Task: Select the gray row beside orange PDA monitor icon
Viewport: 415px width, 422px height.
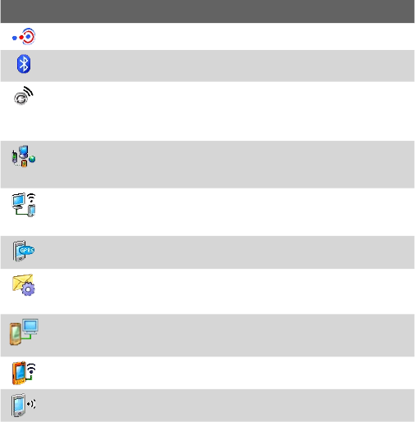Action: coord(227,335)
